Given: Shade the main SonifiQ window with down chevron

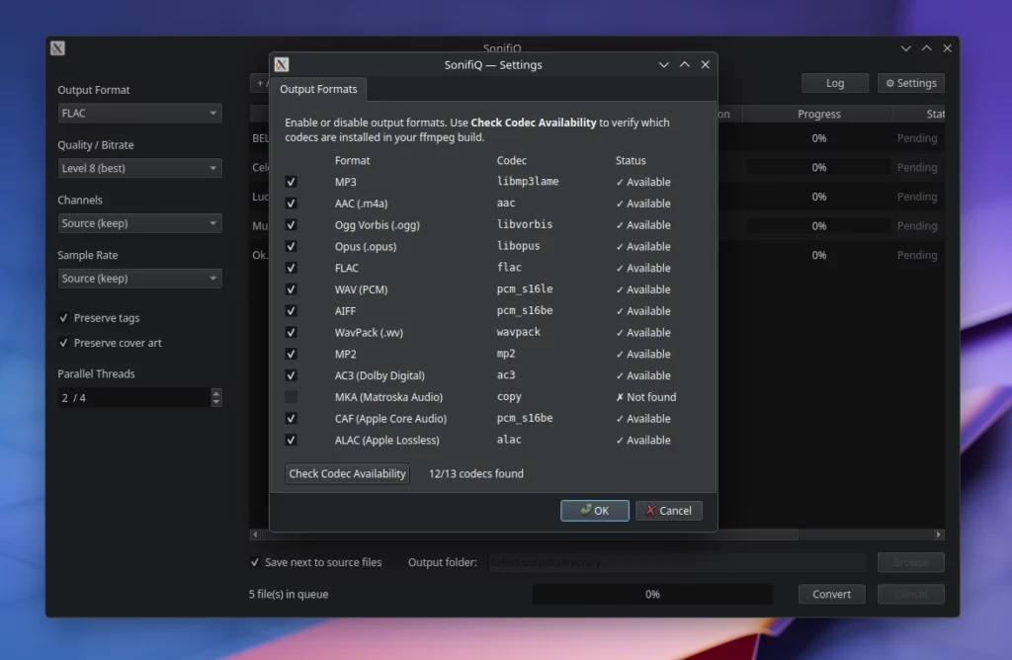Looking at the screenshot, I should coord(905,48).
